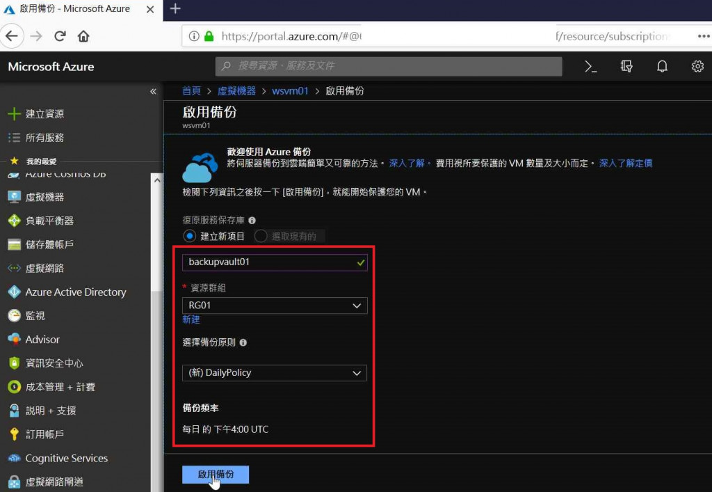The image size is (712, 492).
Task: Click the Virtual Network Gateway lock icon
Action: click(14, 482)
